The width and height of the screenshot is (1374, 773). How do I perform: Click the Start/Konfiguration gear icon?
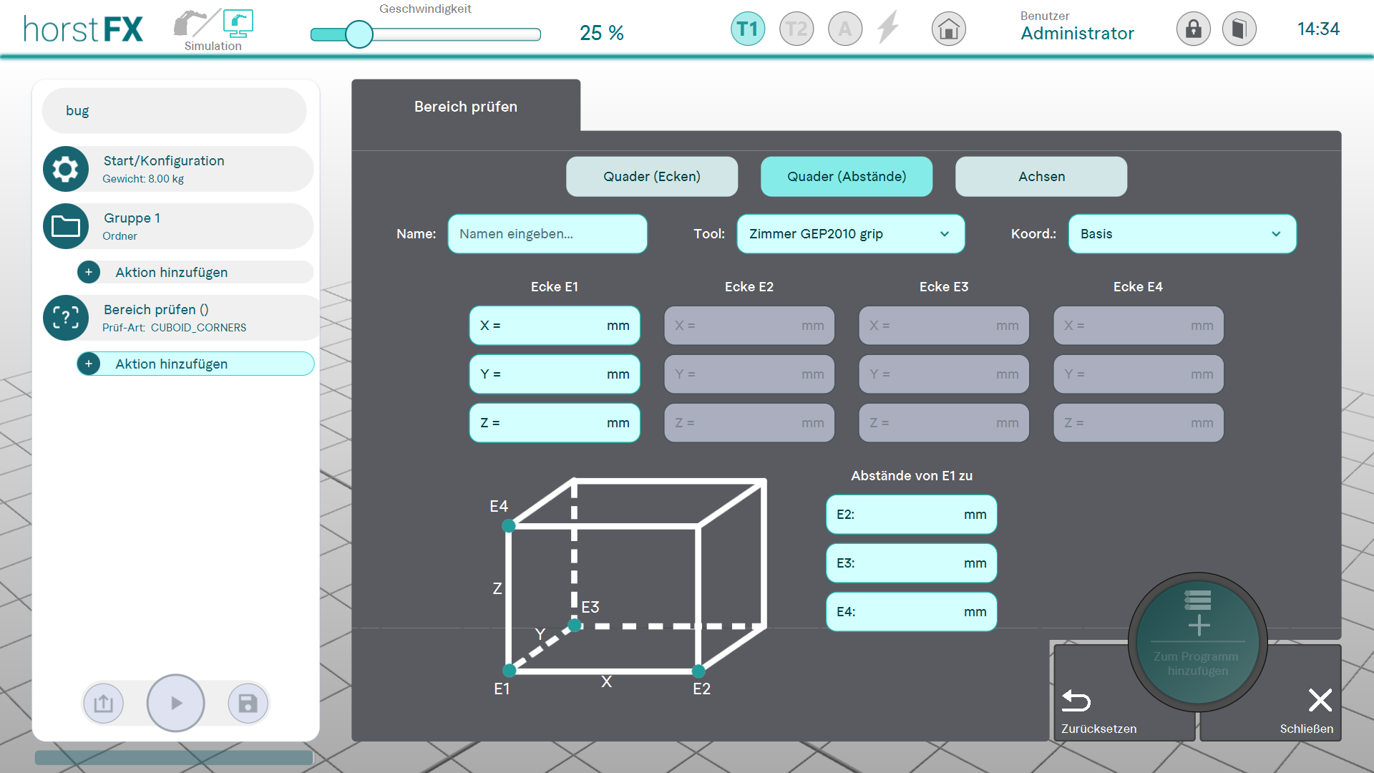coord(66,169)
